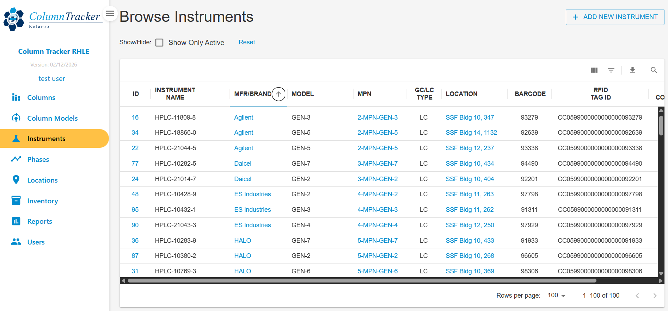Viewport: 668px width, 311px height.
Task: Click the scroll down arrow of the table's vertical scrollbar
Action: click(x=661, y=274)
